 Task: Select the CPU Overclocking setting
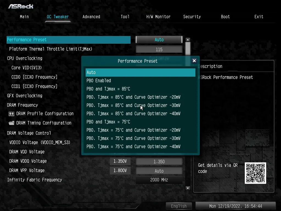(25, 59)
